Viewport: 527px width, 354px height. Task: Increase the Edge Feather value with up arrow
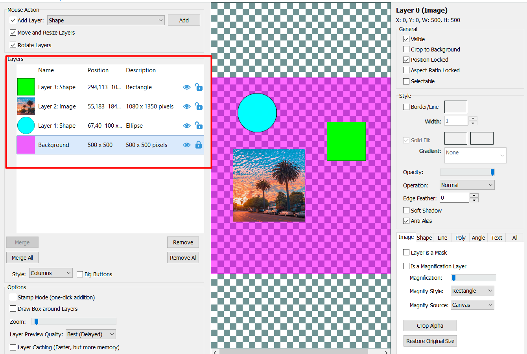click(x=474, y=195)
